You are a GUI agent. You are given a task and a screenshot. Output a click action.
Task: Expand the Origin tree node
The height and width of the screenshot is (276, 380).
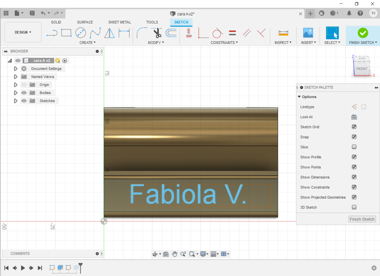click(x=16, y=85)
